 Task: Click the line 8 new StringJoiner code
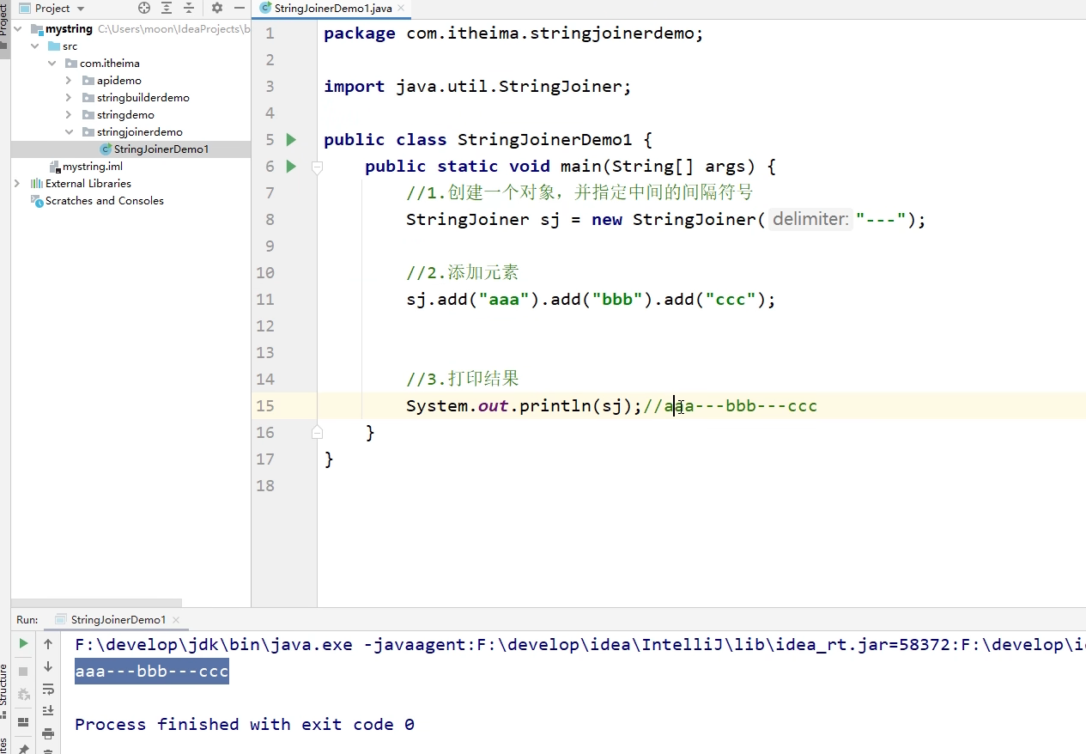(666, 219)
